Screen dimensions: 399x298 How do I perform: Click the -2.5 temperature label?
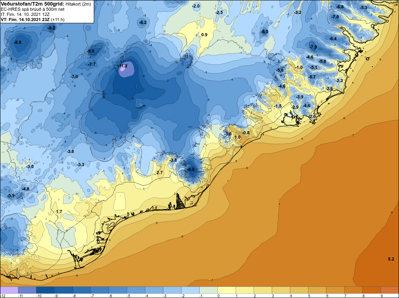(219, 12)
